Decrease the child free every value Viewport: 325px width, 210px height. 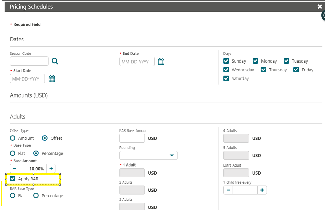coord(228,190)
